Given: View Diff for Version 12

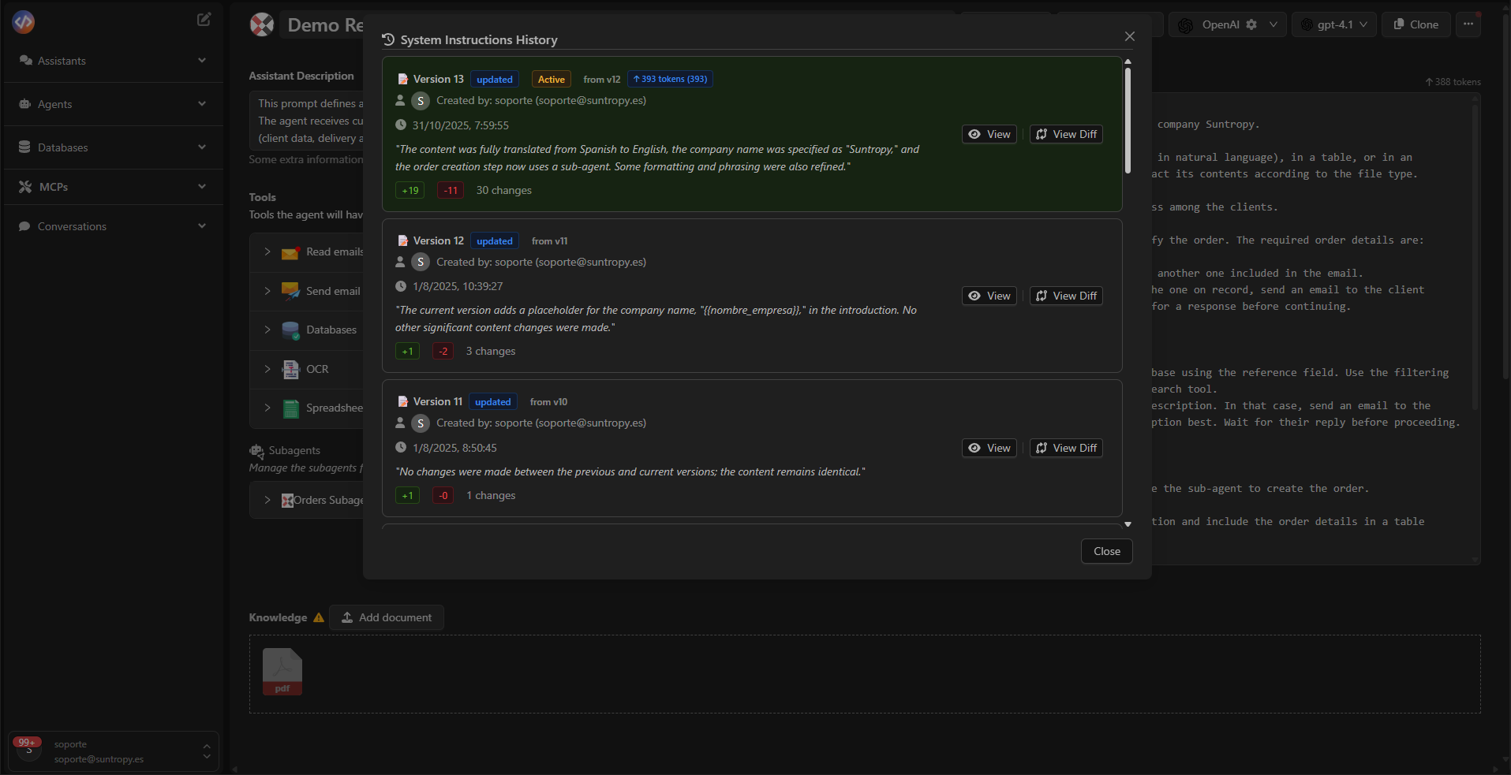Looking at the screenshot, I should tap(1066, 296).
